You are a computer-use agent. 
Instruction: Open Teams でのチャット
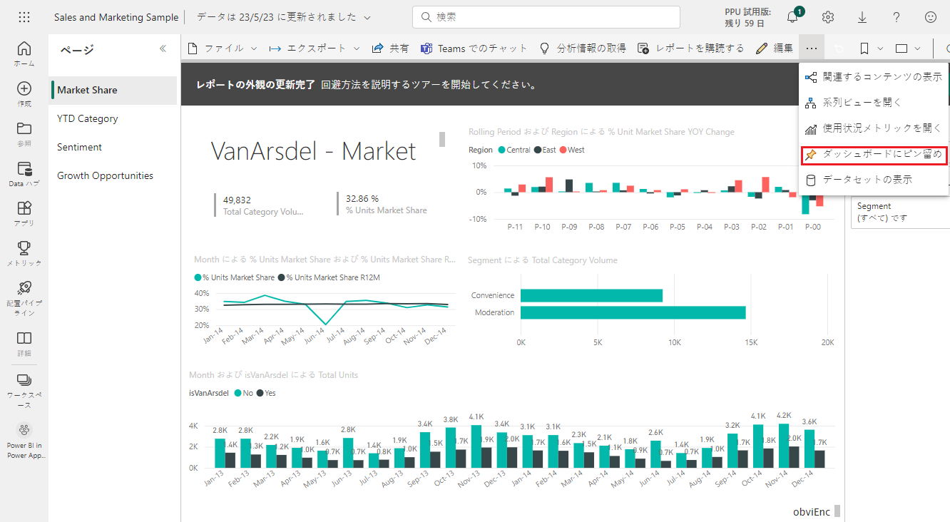click(x=474, y=48)
